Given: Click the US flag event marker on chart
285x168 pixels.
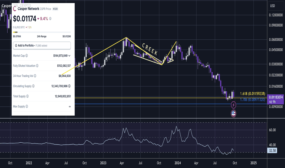Looking at the screenshot, I should pyautogui.click(x=233, y=114).
